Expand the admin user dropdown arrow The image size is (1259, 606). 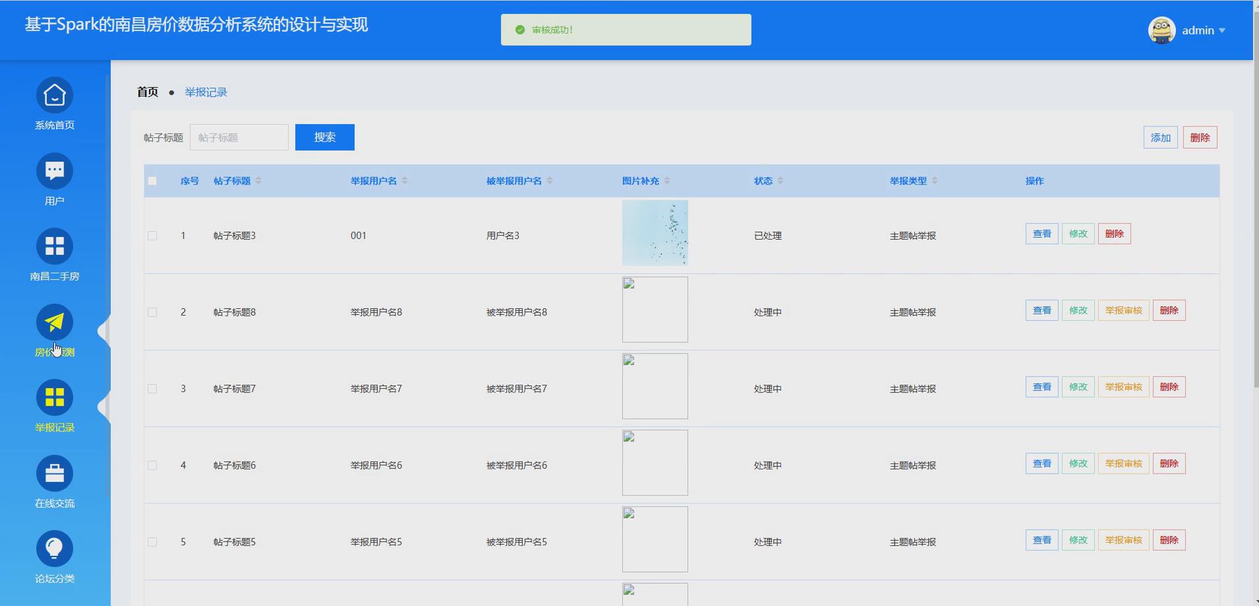pyautogui.click(x=1222, y=30)
